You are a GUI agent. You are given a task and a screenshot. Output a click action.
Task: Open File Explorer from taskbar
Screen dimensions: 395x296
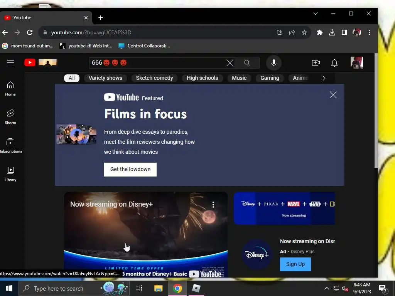[158, 288]
